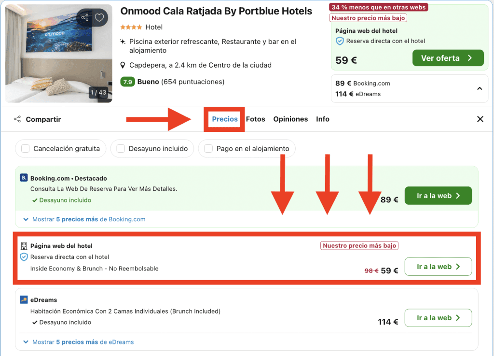The image size is (494, 356).
Task: Close the hotel details panel
Action: [x=480, y=119]
